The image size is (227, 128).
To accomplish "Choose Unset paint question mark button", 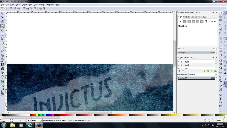I will click(206, 22).
